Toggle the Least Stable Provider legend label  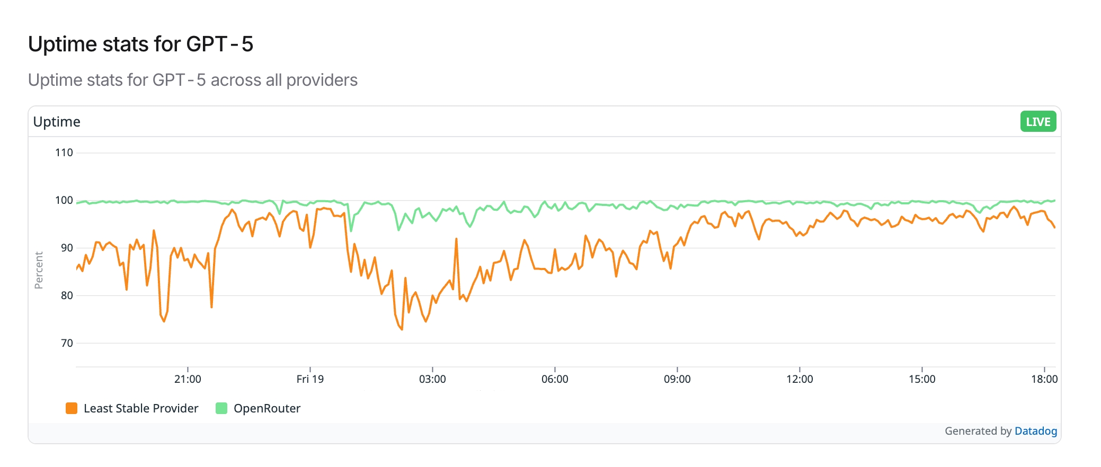pyautogui.click(x=141, y=408)
